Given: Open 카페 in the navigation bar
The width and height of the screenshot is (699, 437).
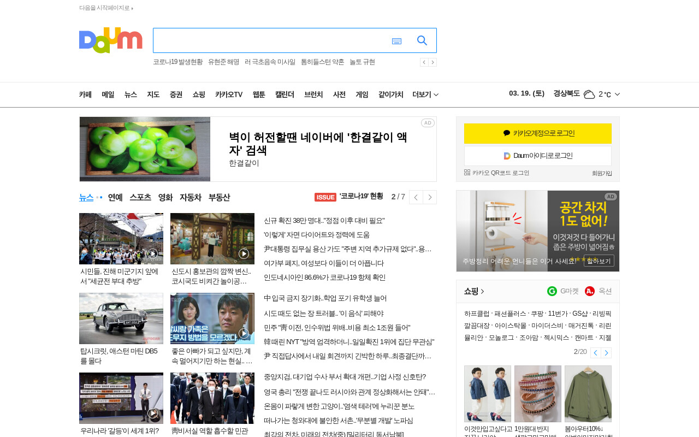Looking at the screenshot, I should pyautogui.click(x=85, y=95).
